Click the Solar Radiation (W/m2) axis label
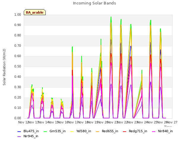Viewport: 190px width, 142px height. 4,67
